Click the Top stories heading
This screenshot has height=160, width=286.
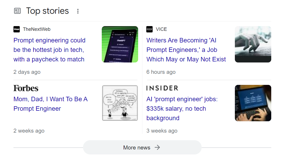pyautogui.click(x=47, y=11)
